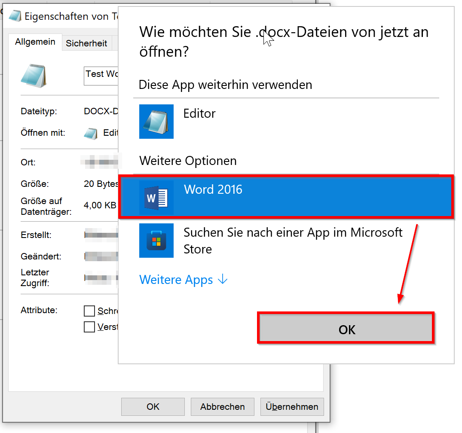Click the '20 Bytes' size value

101,184
